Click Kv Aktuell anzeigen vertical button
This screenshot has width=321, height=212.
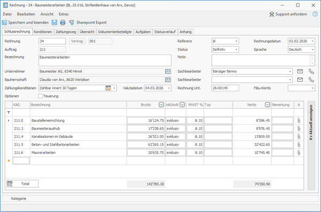(x=311, y=146)
